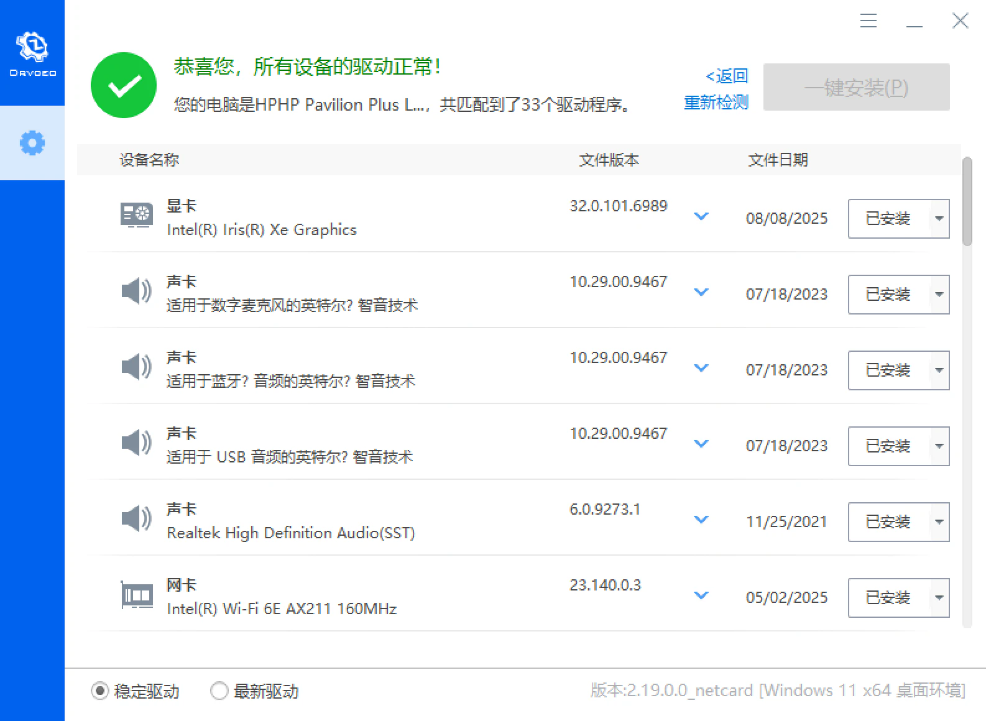The width and height of the screenshot is (986, 721).
Task: Select the Intel(R) Wi-Fi 6E AX211 160MHz name
Action: [282, 609]
